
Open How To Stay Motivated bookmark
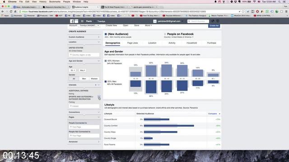tap(150, 16)
